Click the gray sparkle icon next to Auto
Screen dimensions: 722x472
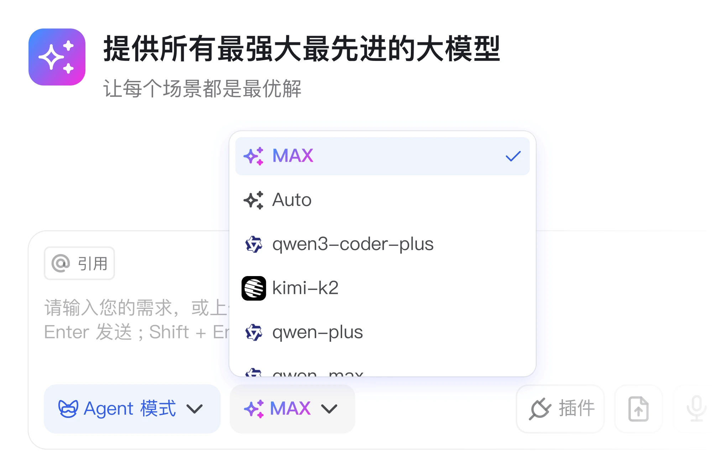253,200
